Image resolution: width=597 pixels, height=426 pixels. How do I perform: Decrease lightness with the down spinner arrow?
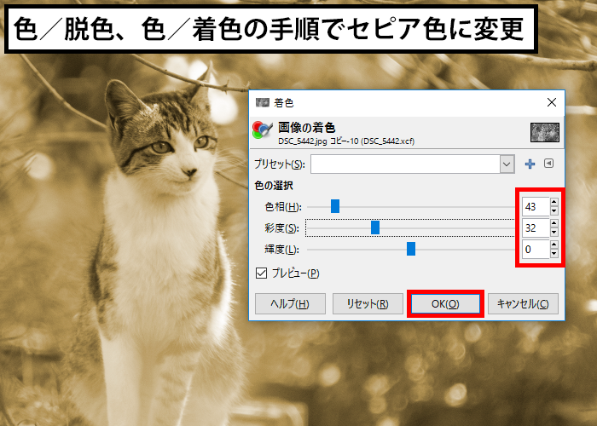[554, 253]
